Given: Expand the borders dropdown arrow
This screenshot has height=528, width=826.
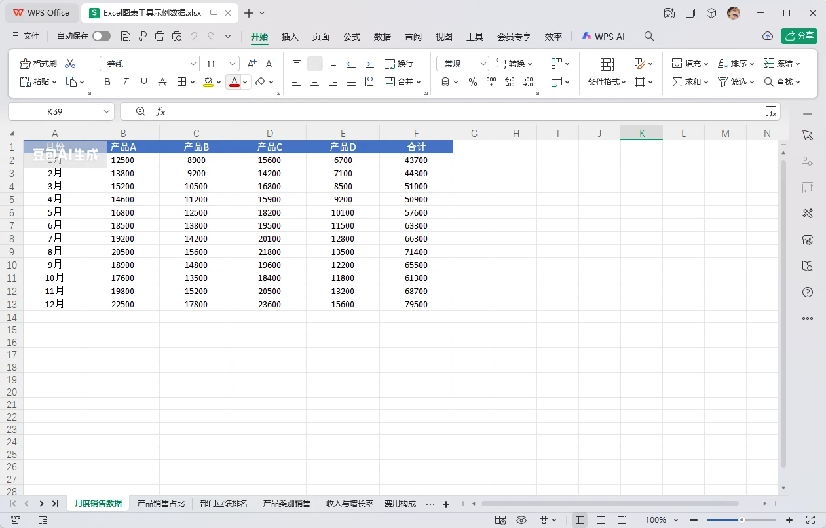Looking at the screenshot, I should (x=192, y=82).
